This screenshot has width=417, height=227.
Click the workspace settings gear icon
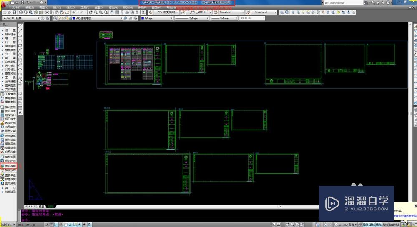(x=43, y=18)
